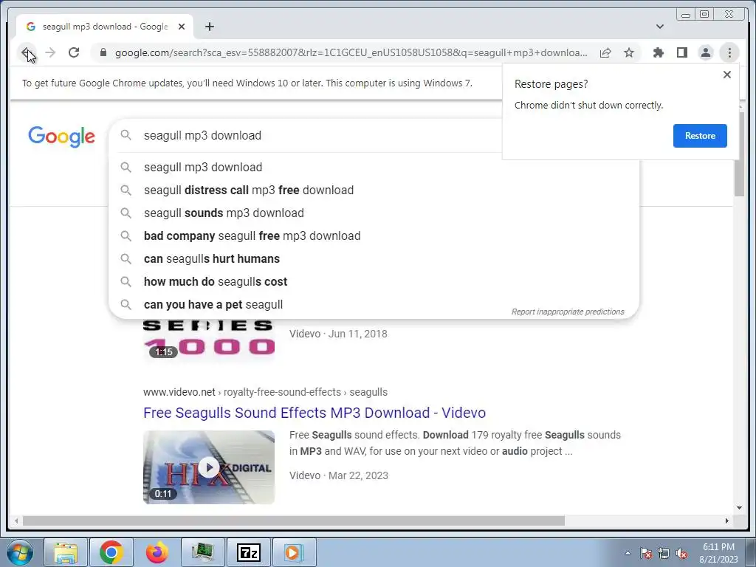Open the media player taskbar icon

(x=294, y=552)
